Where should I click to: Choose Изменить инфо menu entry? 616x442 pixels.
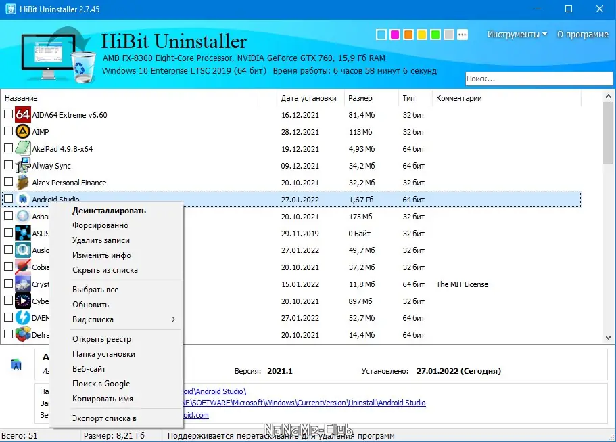(116, 255)
